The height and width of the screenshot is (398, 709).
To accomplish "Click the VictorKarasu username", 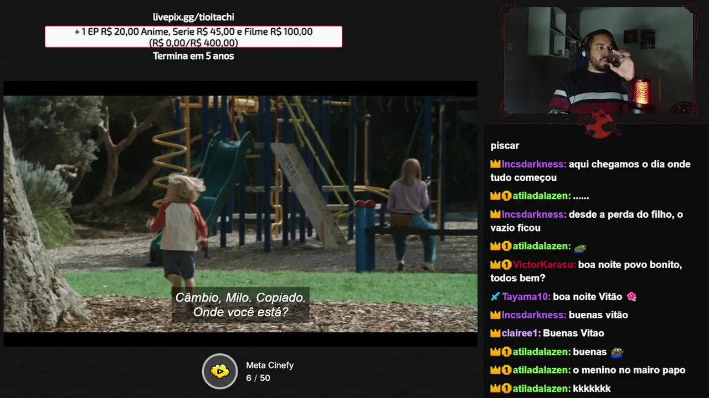I will point(544,265).
